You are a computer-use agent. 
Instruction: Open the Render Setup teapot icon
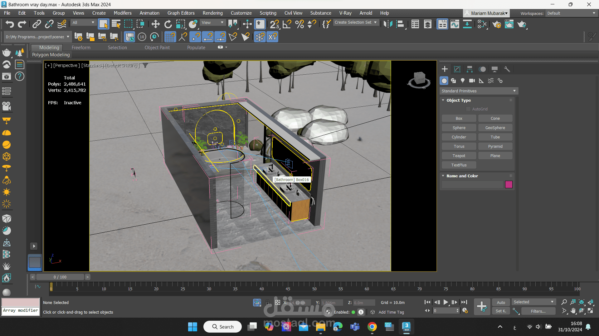click(x=497, y=24)
